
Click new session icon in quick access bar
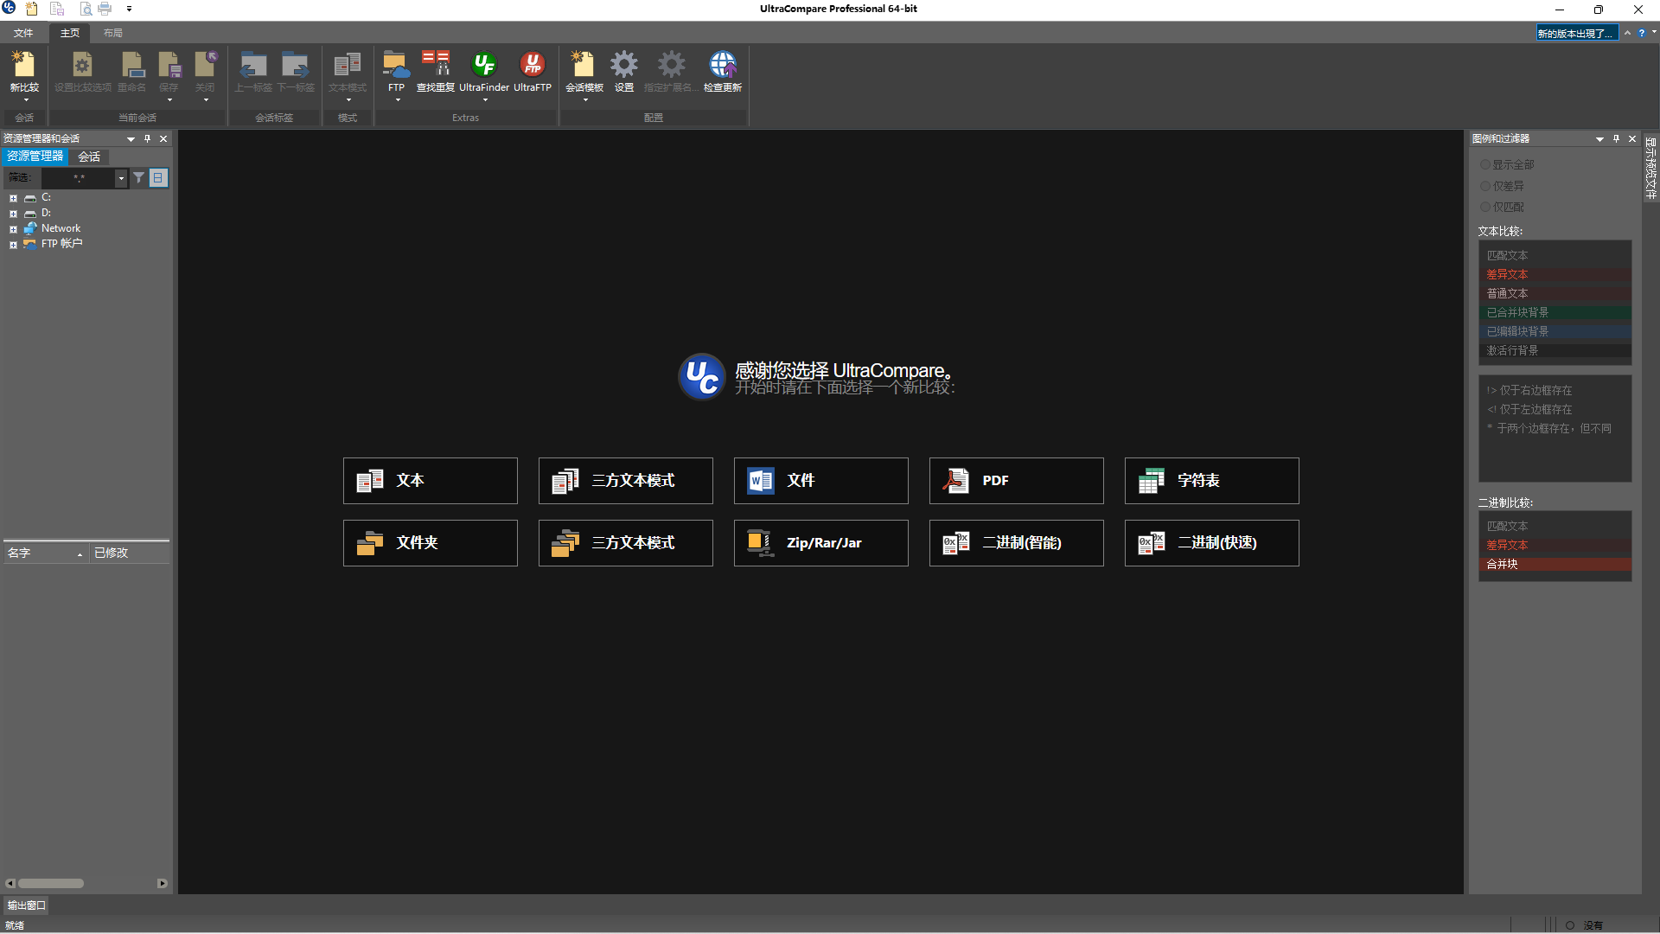(x=32, y=9)
